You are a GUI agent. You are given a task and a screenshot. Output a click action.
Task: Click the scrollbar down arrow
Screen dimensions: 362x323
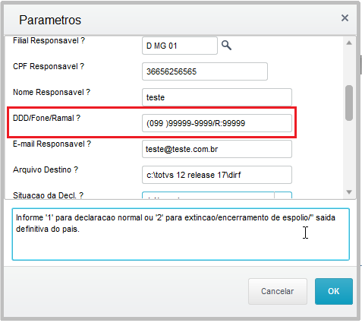tap(349, 192)
